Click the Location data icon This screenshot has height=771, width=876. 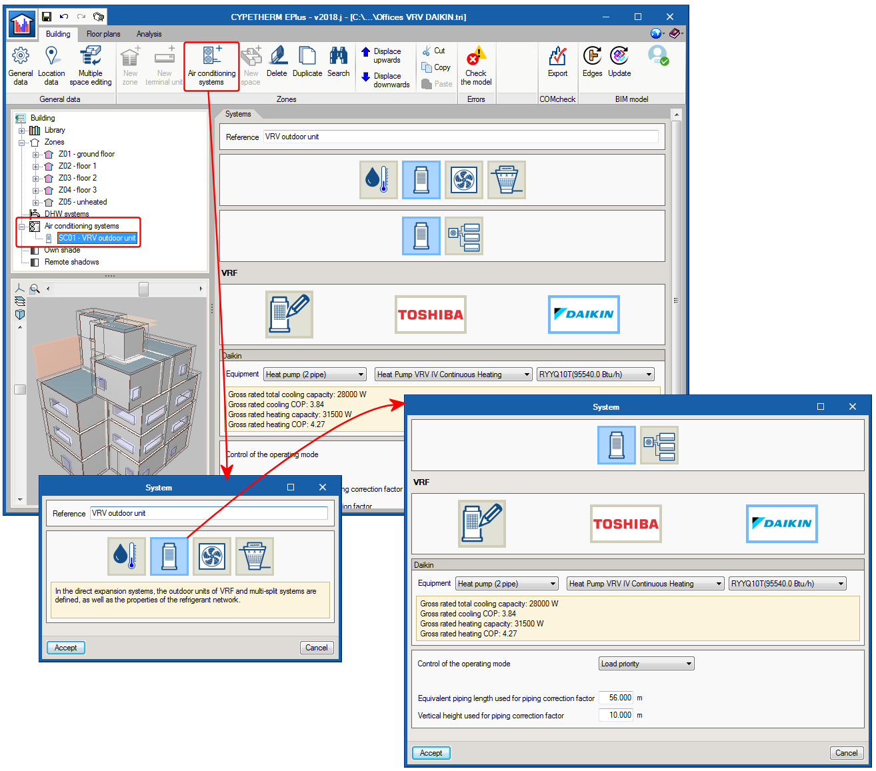[51, 65]
